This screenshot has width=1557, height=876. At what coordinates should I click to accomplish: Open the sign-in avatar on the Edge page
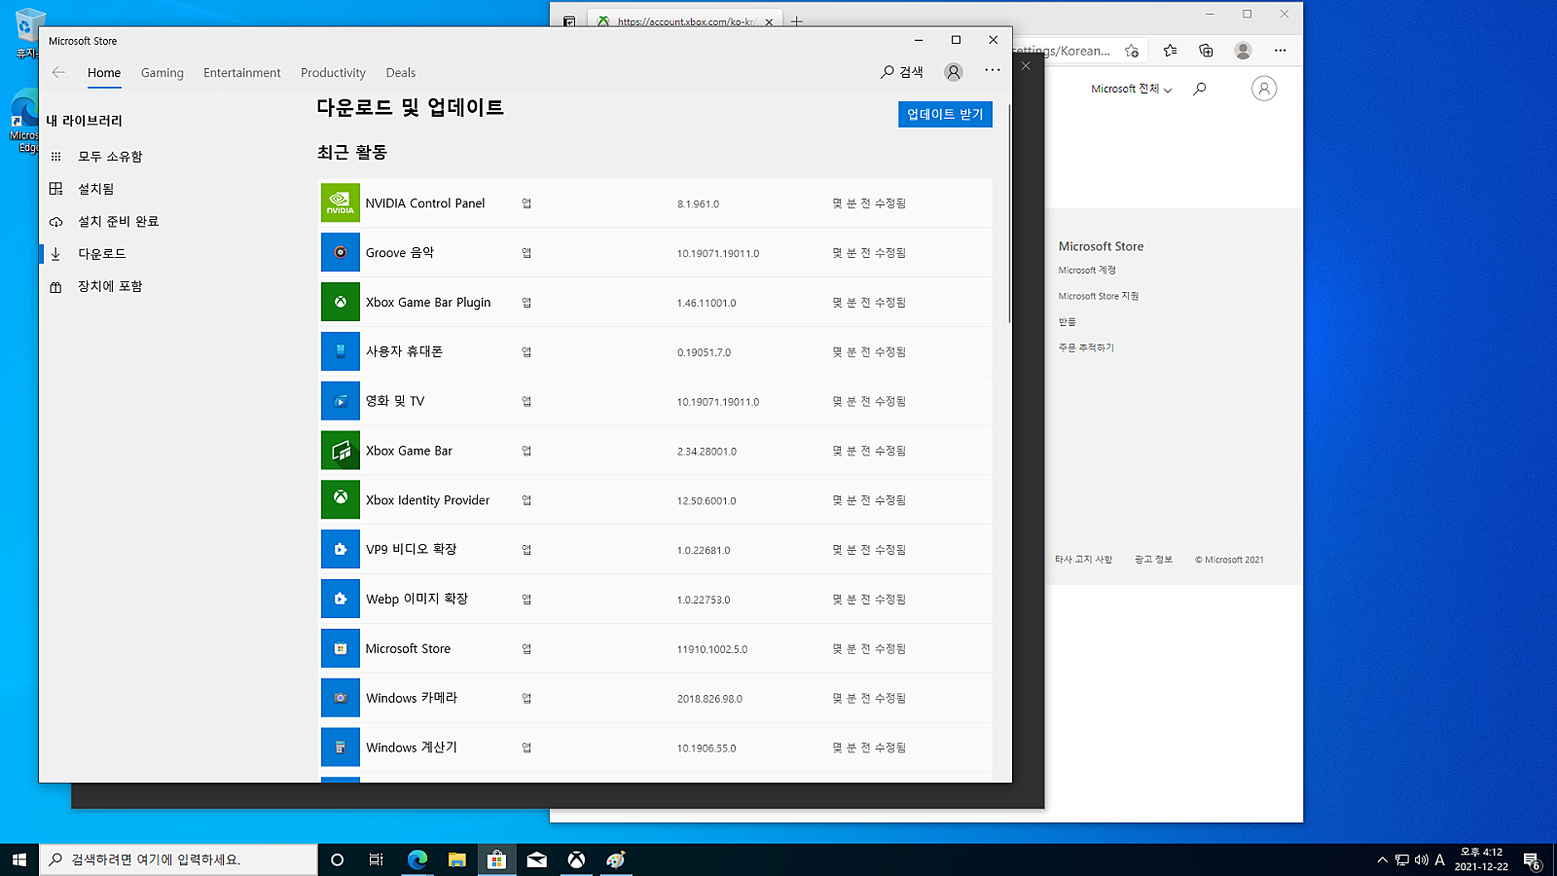click(x=1264, y=89)
